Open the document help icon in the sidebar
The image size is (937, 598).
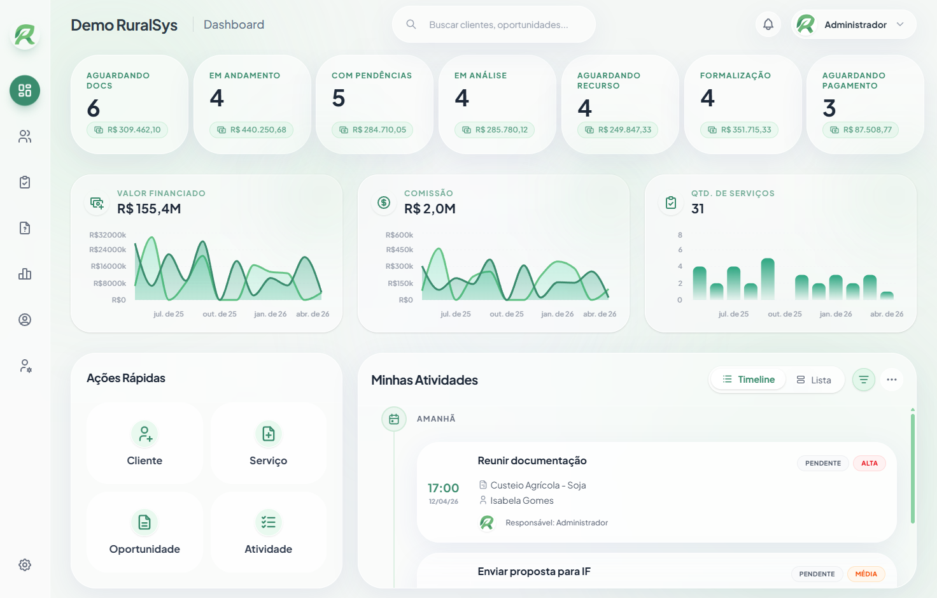[24, 228]
